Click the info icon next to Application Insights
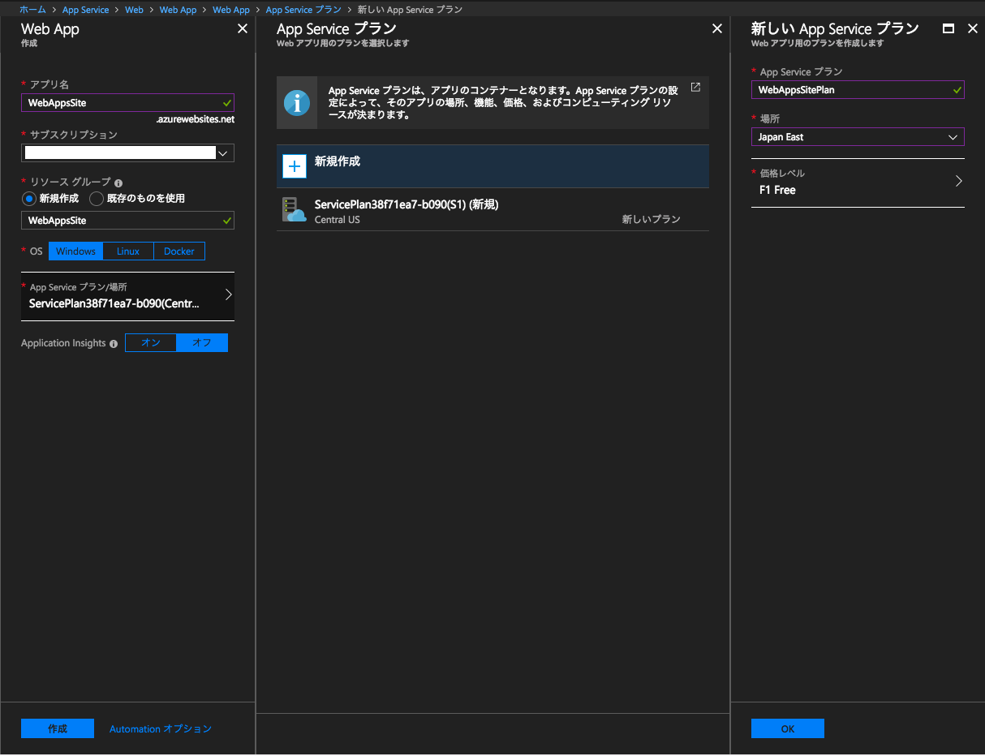The height and width of the screenshot is (756, 985). (114, 343)
